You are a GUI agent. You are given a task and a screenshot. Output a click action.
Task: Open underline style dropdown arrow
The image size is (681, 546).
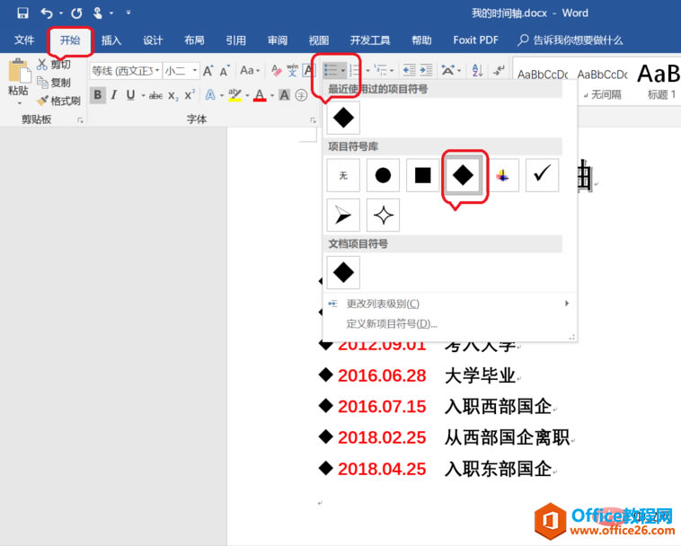click(143, 95)
